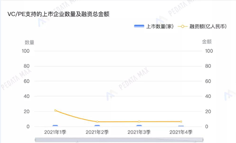Select the 2021年1季 line data point
236x143 pixels.
point(55,110)
